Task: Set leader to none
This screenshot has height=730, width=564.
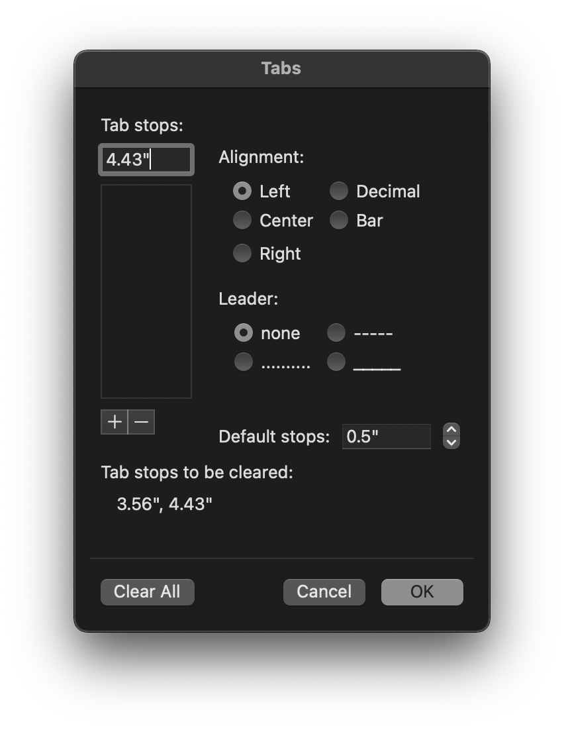Action: pos(244,333)
